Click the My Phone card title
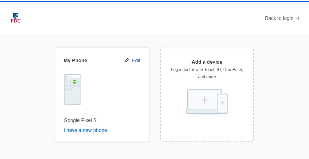The width and height of the screenshot is (309, 159). [75, 60]
